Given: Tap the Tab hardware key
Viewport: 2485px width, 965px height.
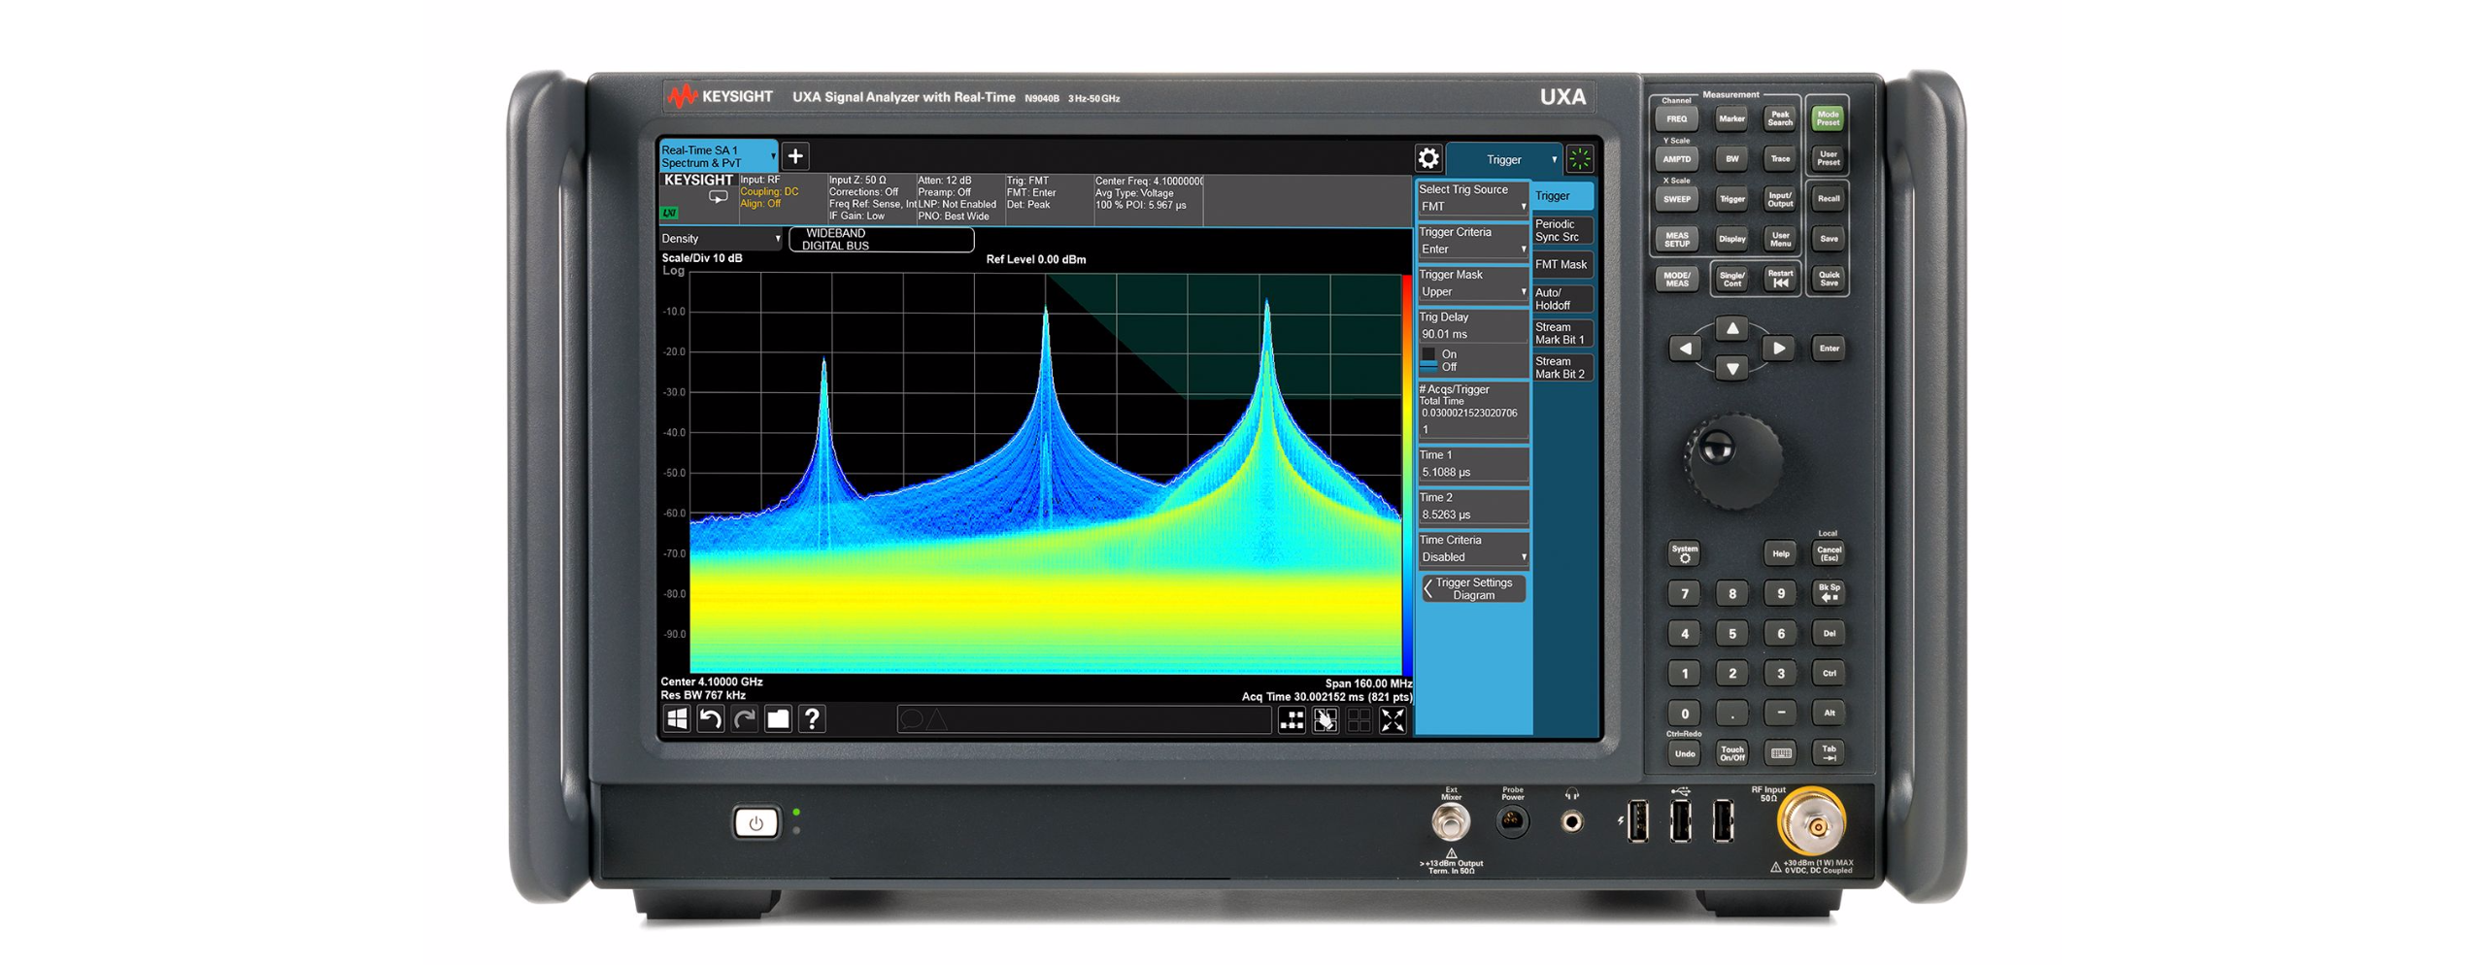Looking at the screenshot, I should (1829, 752).
